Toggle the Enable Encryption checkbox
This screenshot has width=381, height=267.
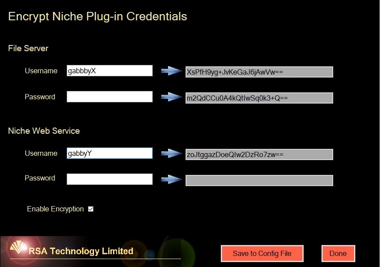[91, 209]
